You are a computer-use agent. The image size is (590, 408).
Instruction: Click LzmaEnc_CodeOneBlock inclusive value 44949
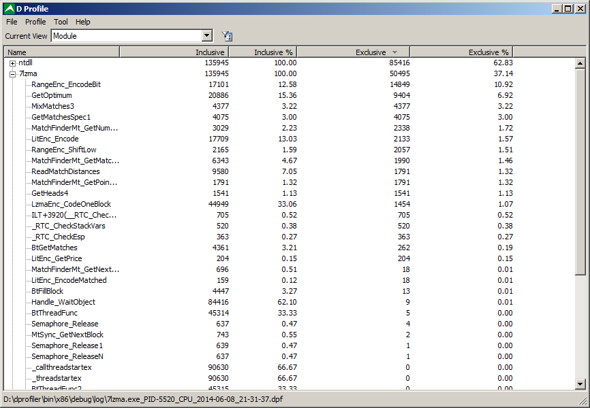point(218,205)
